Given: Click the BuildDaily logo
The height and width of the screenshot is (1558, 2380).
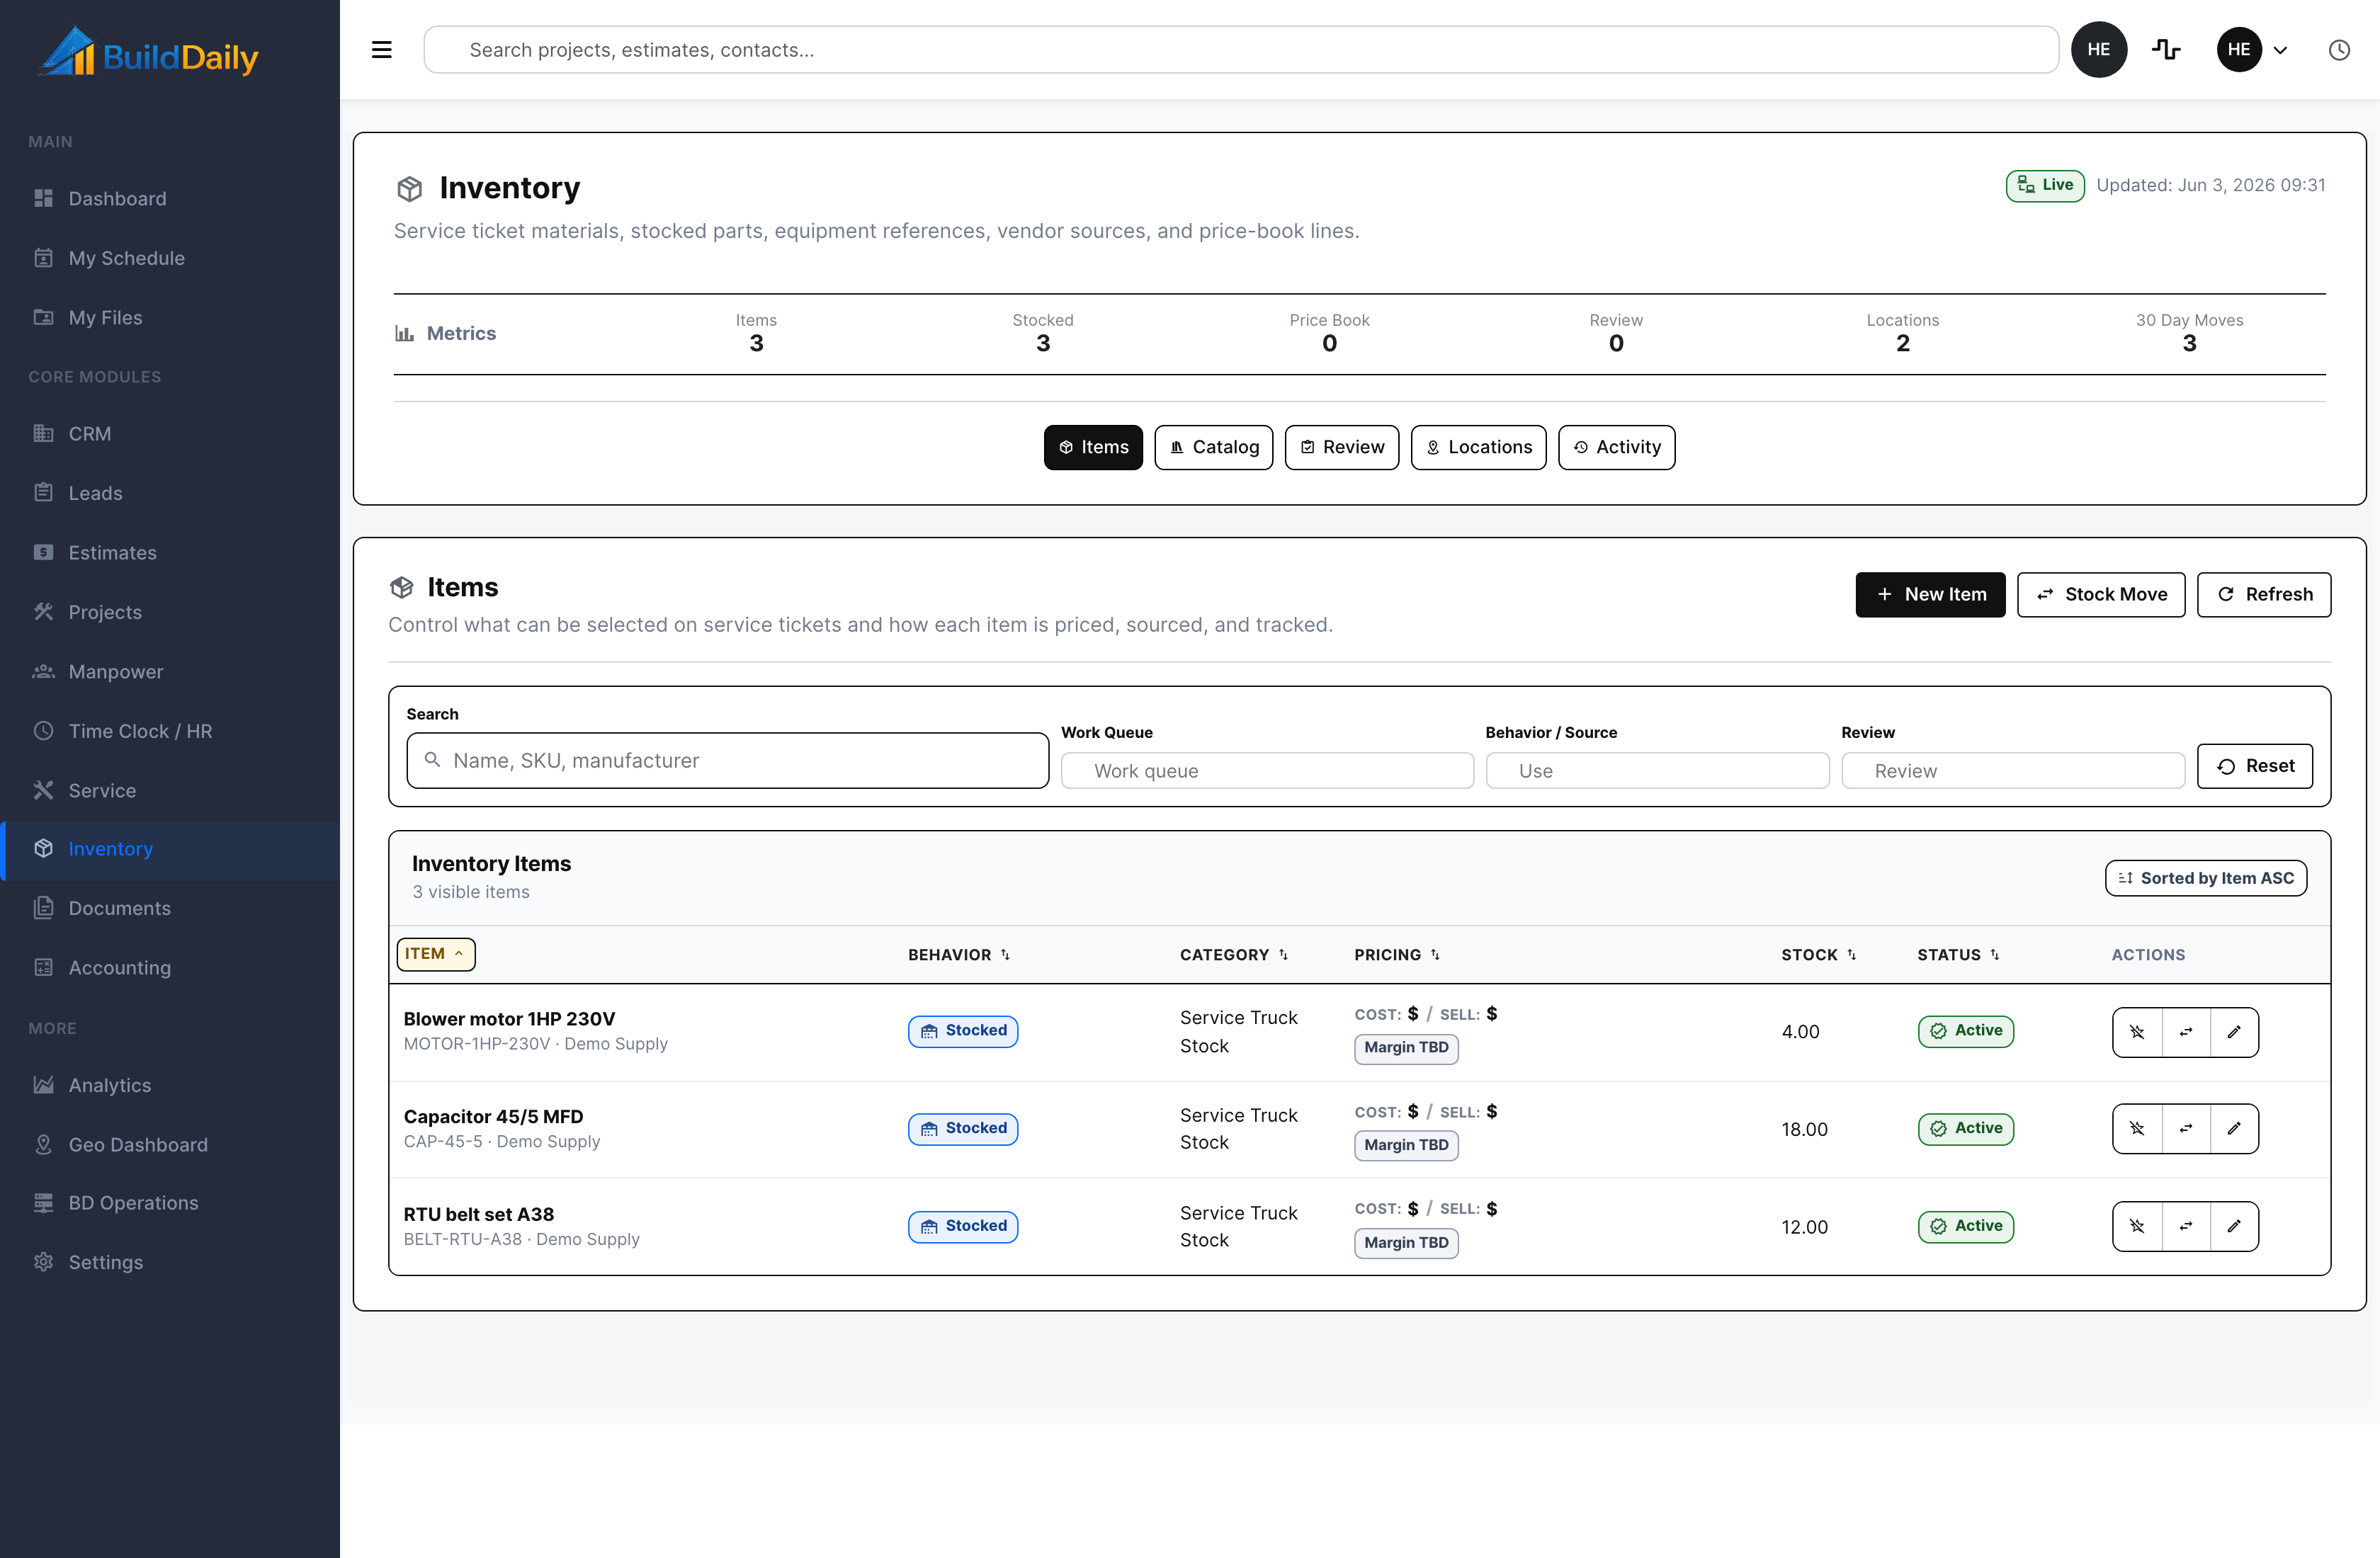Looking at the screenshot, I should (x=149, y=52).
